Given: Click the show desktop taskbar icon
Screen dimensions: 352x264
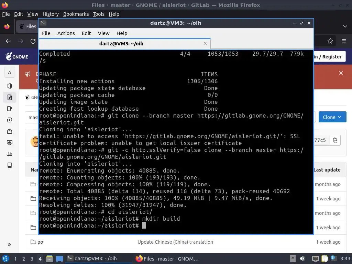Looking at the screenshot, I should [59, 258].
